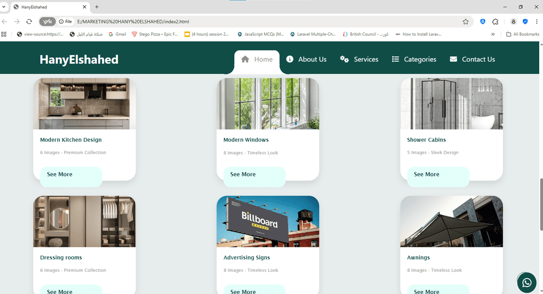The width and height of the screenshot is (543, 294).
Task: Click the address bar URL field
Action: [x=265, y=22]
